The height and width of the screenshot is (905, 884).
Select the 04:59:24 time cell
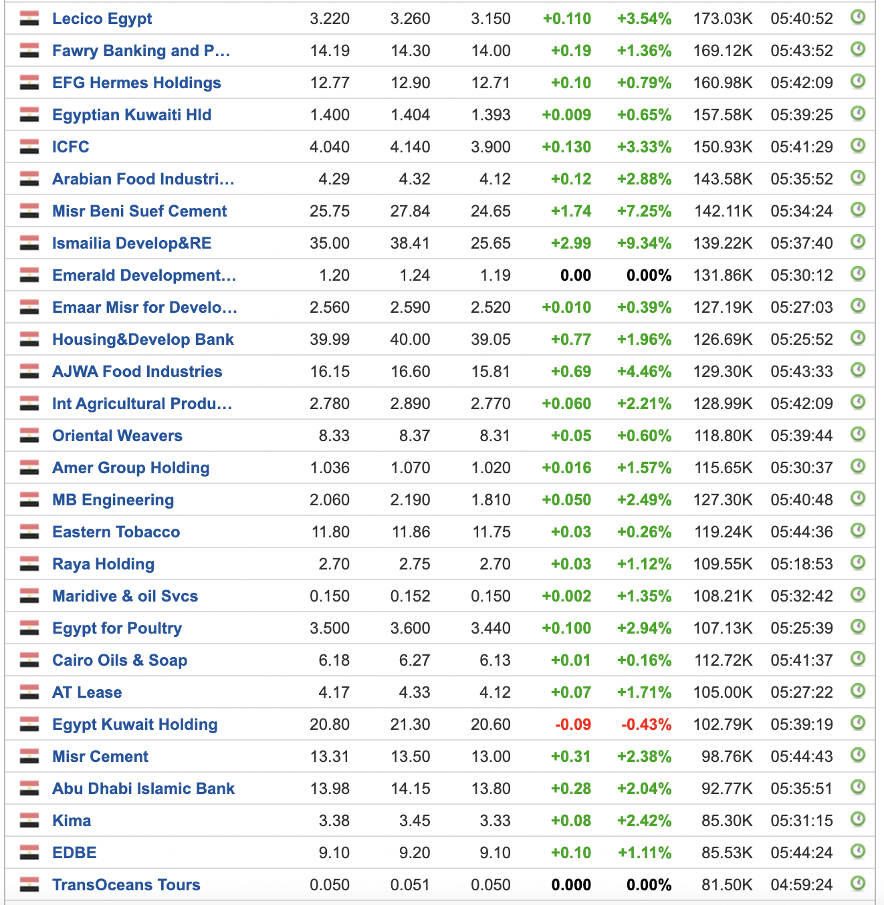pyautogui.click(x=802, y=885)
